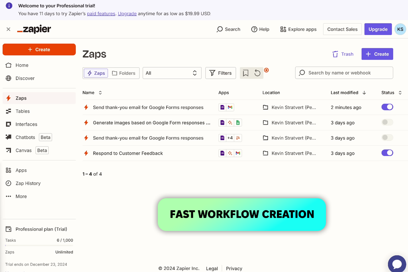Open the Generate images based on Google Form Zap
Viewport: 408px width, 272px height.
[151, 123]
